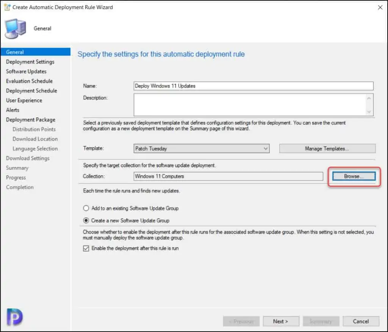
Task: Click the blue P logo watermark
Action: click(15, 317)
